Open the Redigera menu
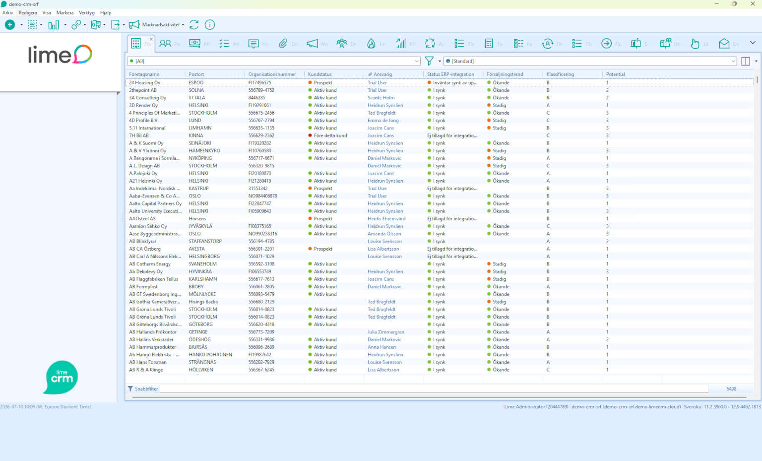This screenshot has width=762, height=461. (28, 12)
